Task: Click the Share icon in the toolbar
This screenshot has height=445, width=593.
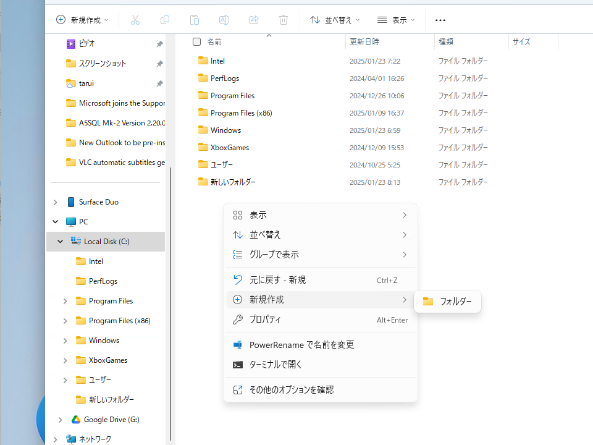Action: (x=254, y=20)
